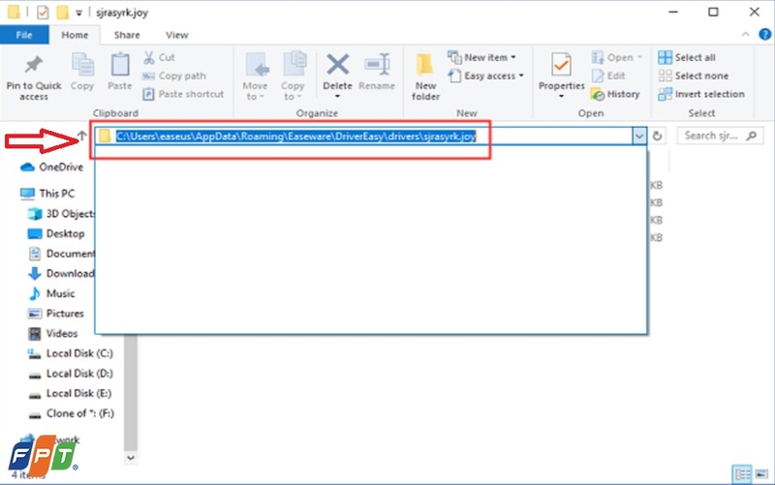The width and height of the screenshot is (775, 485).
Task: Open Properties dropdown arrow below label
Action: click(x=562, y=96)
